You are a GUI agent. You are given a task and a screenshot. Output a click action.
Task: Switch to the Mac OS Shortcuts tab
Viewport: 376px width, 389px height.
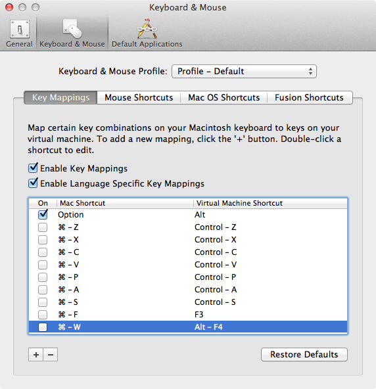(x=224, y=97)
